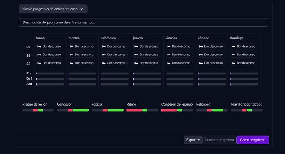The image size is (285, 154).
Task: Click the Def row label
Action: tap(29, 78)
